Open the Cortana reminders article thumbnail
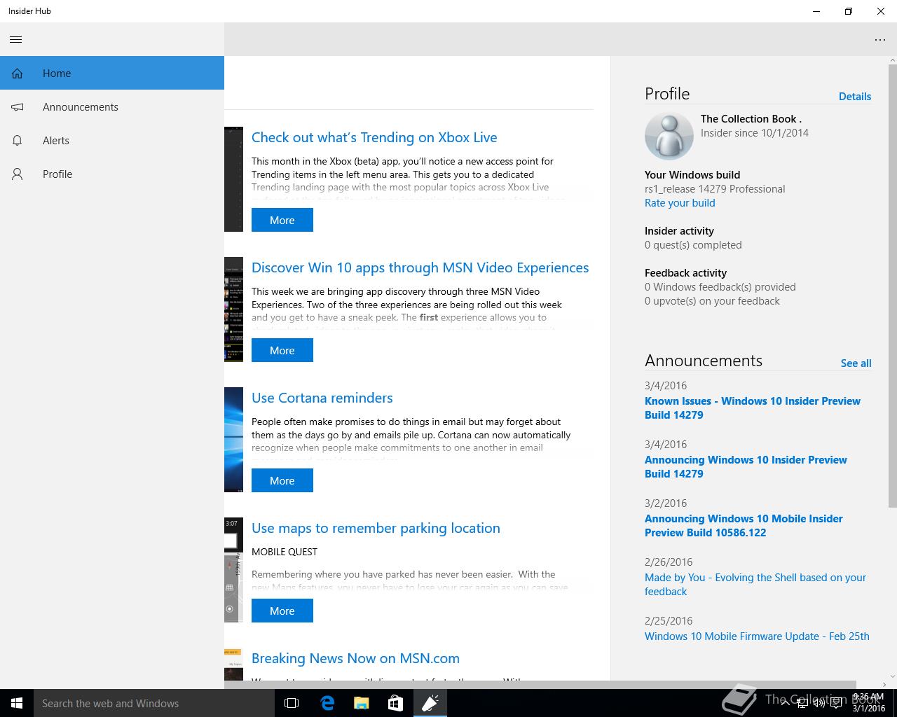Screen dimensions: 897x717 (x=234, y=440)
